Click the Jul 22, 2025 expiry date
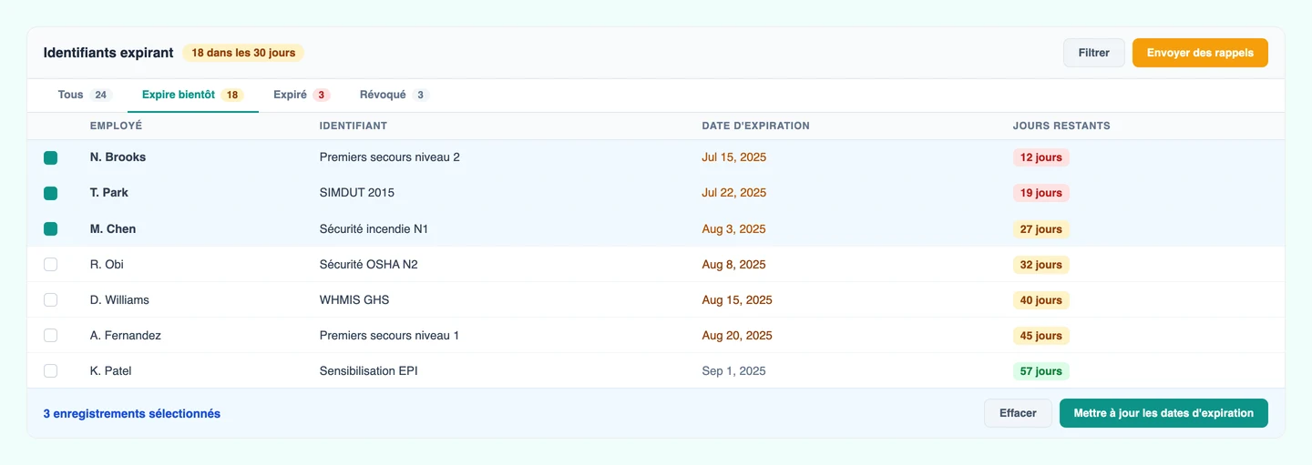The image size is (1312, 465). [x=734, y=193]
